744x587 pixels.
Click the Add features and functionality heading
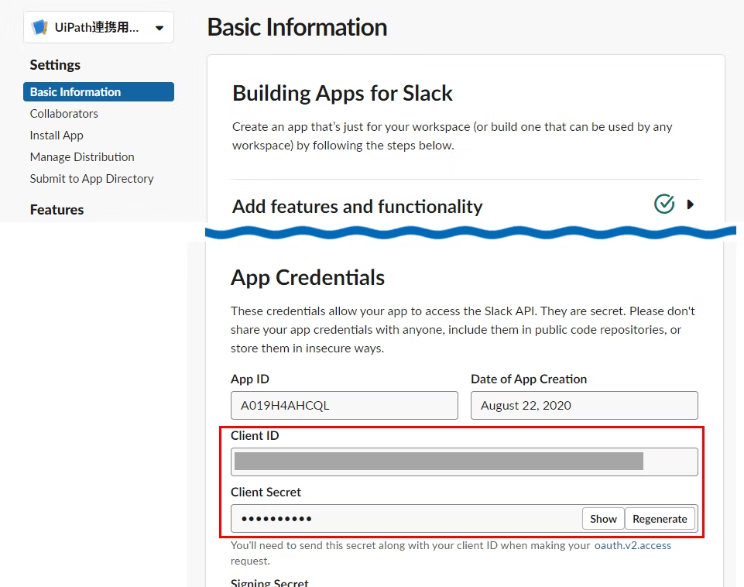[358, 207]
